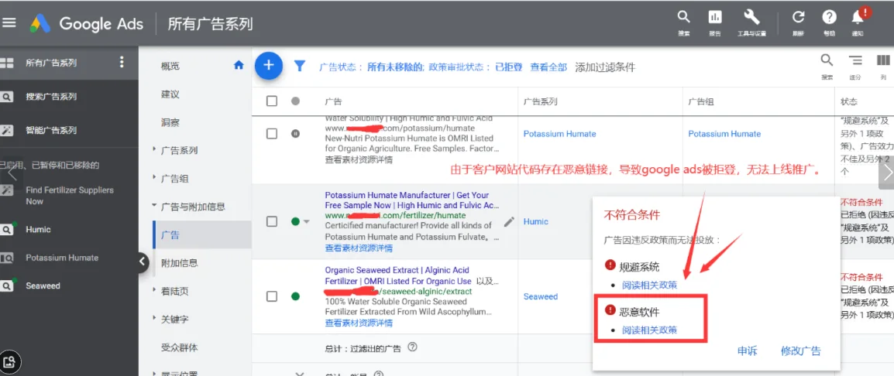
Task: Check the box for Seaweed ad row
Action: tap(272, 296)
